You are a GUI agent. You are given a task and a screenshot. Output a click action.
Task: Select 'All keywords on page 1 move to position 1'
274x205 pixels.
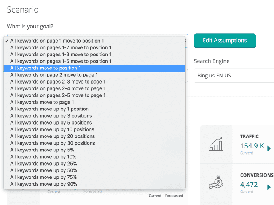coord(57,41)
